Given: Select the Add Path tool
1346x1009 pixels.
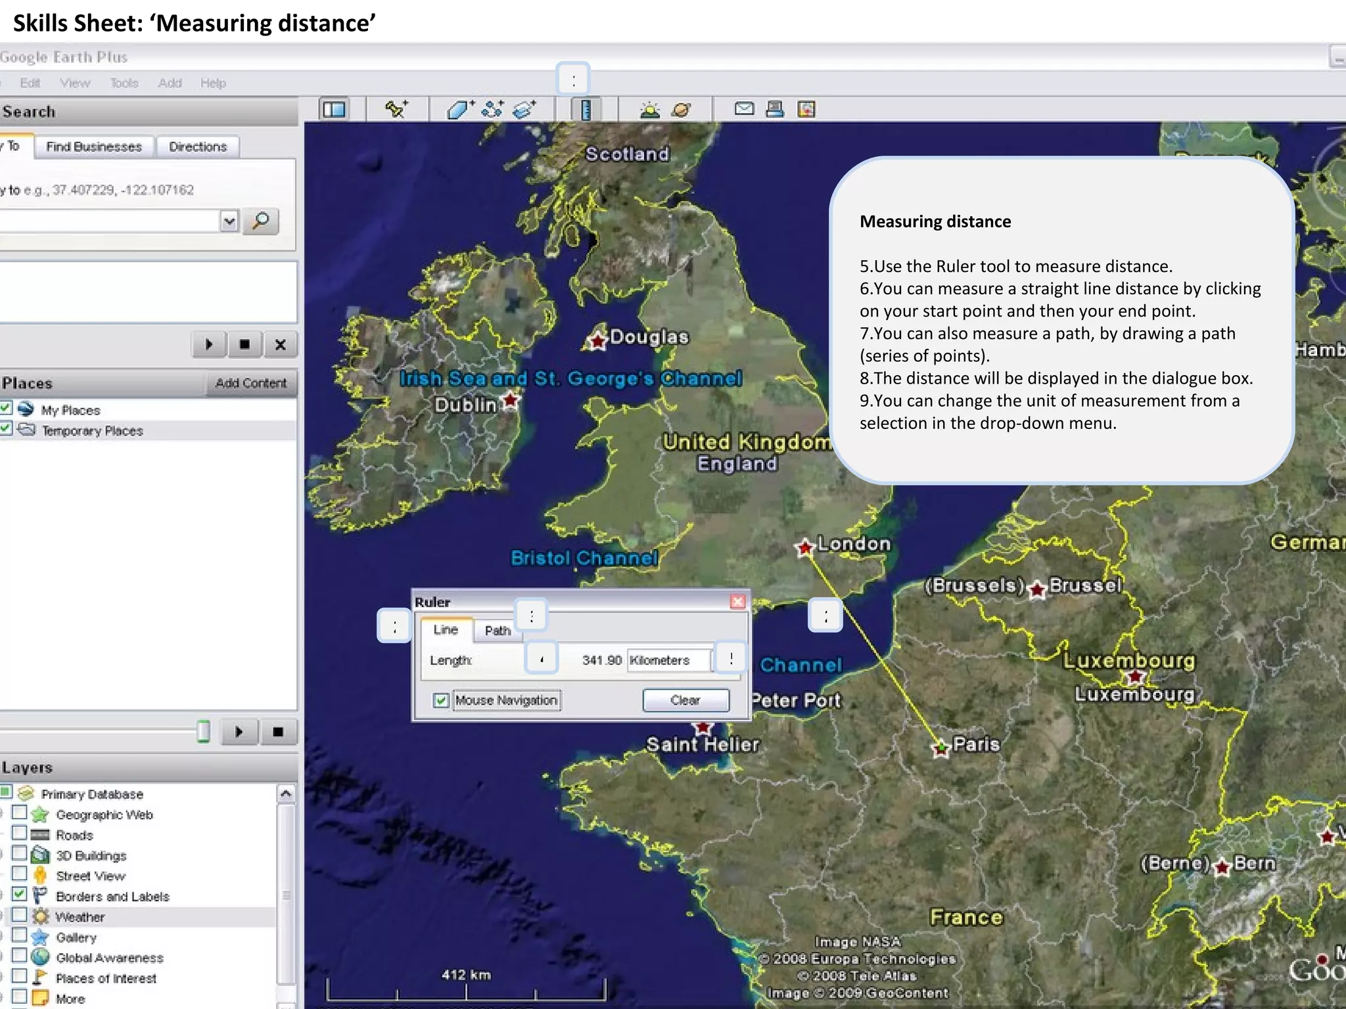Looking at the screenshot, I should 492,109.
